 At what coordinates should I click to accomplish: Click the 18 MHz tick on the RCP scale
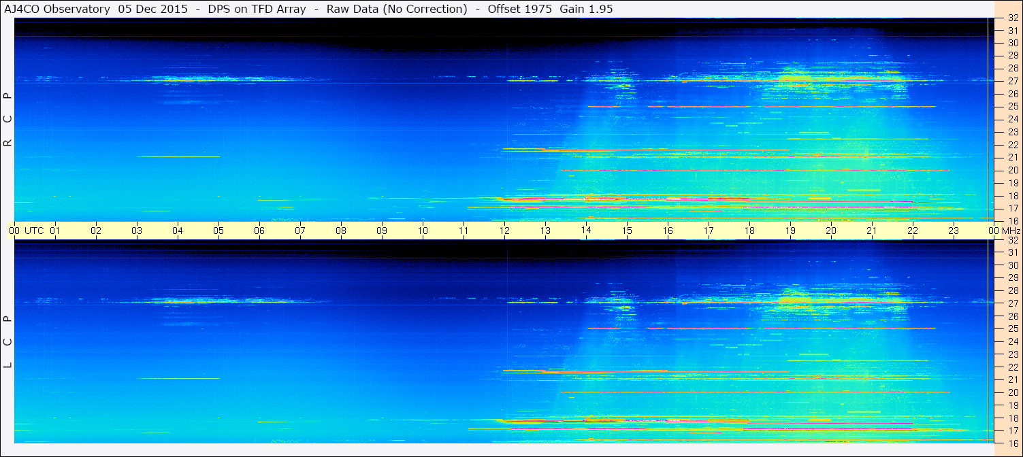[x=1012, y=195]
